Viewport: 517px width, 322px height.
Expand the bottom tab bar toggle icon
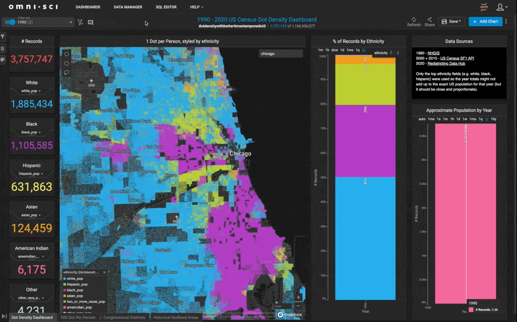click(4, 317)
